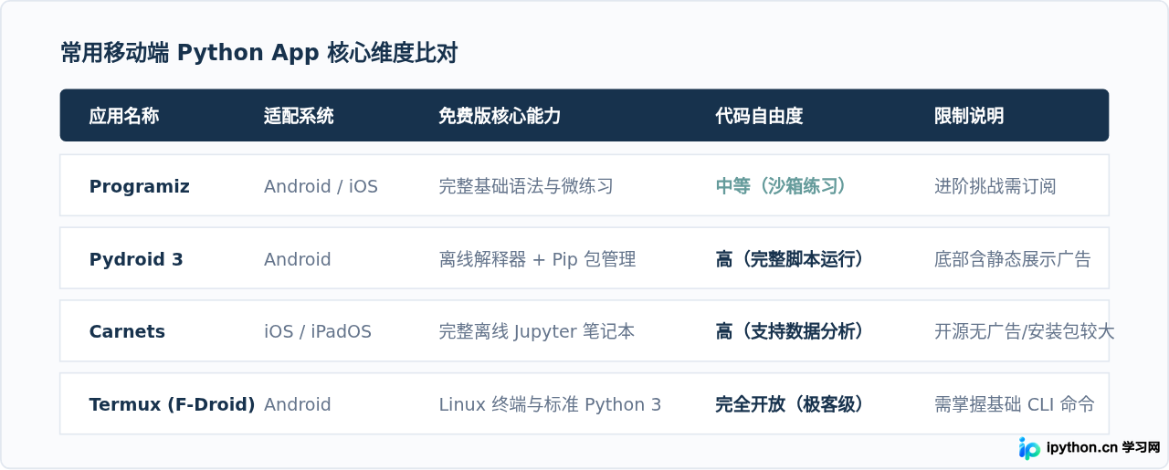The image size is (1169, 470).
Task: Select the 'Termux (F-Droid)' app name cell
Action: (x=172, y=404)
